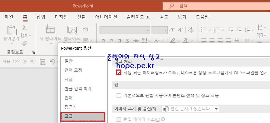Click the Increase List Level icon

pos(239,30)
